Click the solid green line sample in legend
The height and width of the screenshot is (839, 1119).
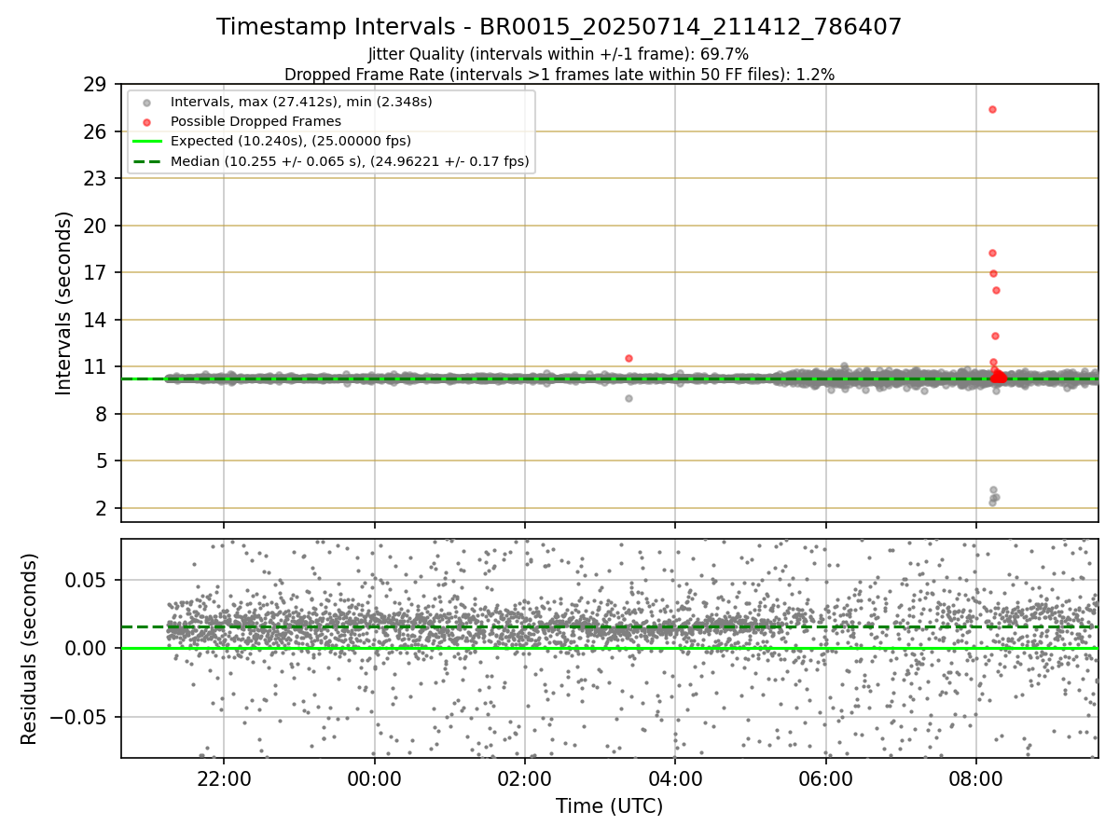[147, 142]
